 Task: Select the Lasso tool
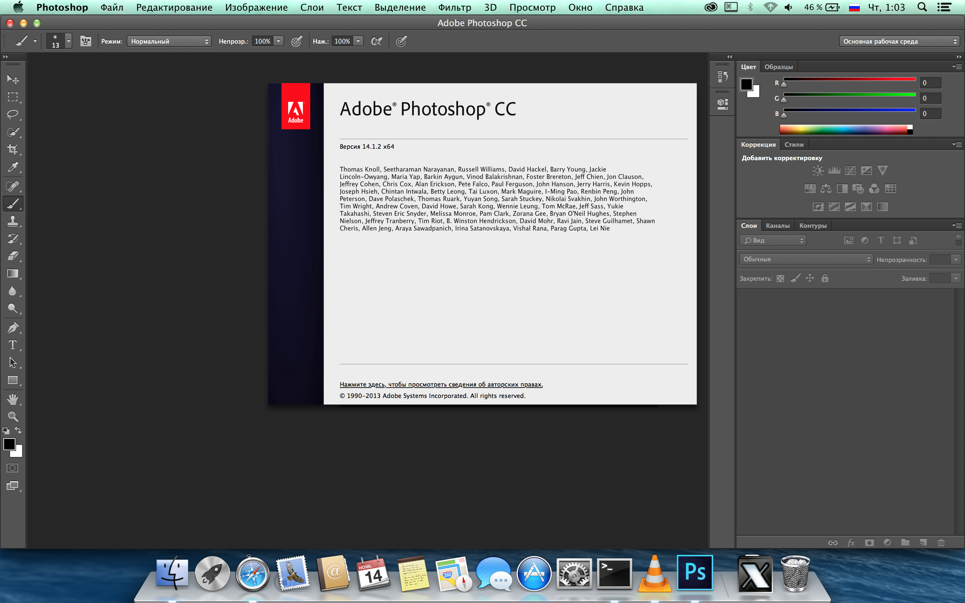tap(13, 115)
